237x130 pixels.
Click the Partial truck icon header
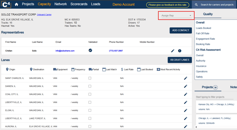(x=90, y=69)
